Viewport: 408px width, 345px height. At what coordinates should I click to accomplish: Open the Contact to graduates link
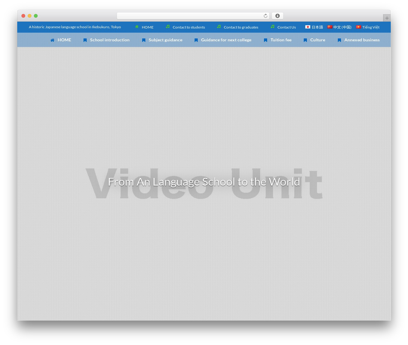(x=241, y=27)
